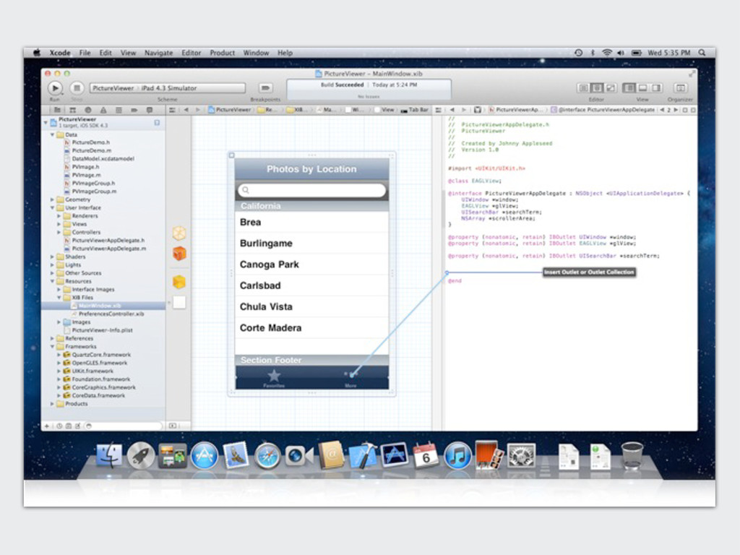Image resolution: width=740 pixels, height=555 pixels.
Task: Show the Search navigator
Action: point(88,110)
